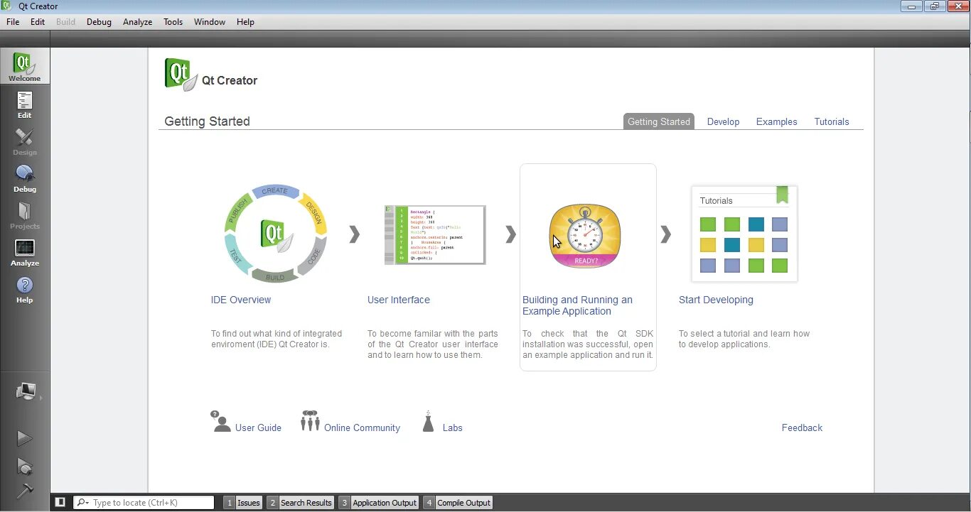This screenshot has width=971, height=512.
Task: Open the Help menu in menu bar
Action: pos(245,22)
